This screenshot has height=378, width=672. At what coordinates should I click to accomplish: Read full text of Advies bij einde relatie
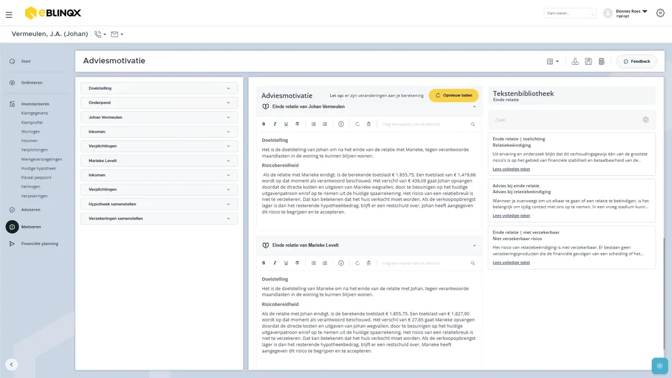[511, 216]
